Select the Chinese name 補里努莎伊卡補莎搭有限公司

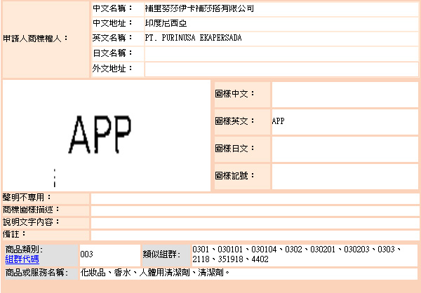click(x=199, y=8)
